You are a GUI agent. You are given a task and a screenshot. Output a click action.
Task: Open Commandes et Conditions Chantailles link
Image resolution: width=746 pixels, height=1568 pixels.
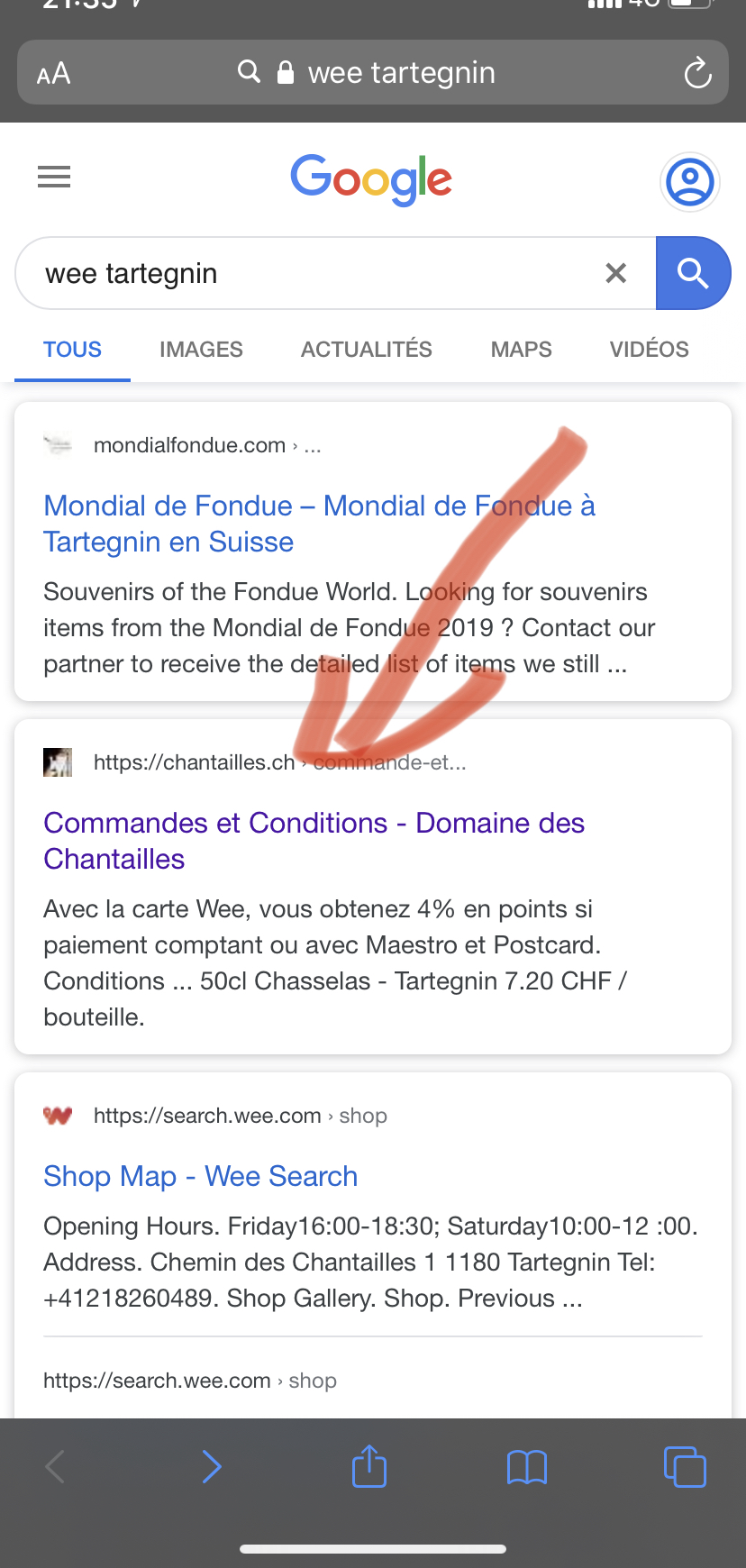[314, 841]
